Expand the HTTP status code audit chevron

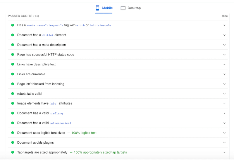[224, 55]
